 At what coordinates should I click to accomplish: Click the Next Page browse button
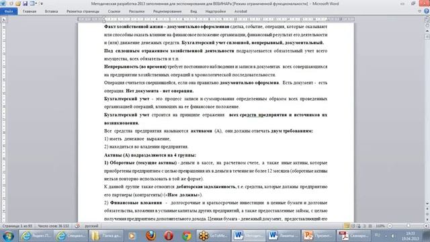click(x=427, y=220)
